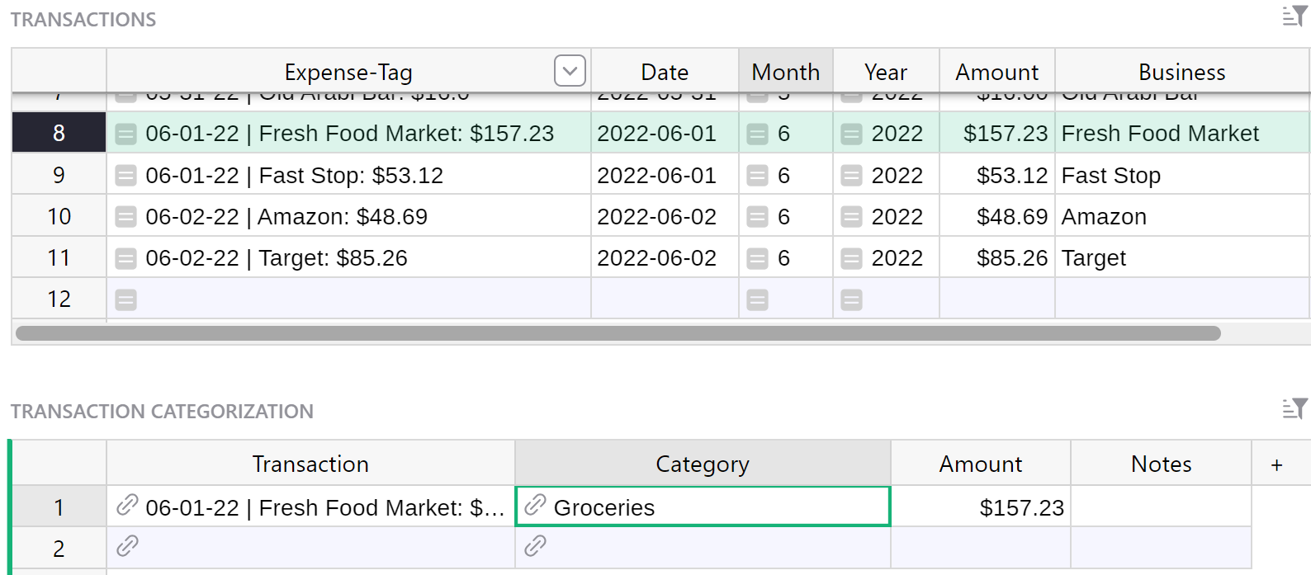Click the $157.23 amount in Categorization table
This screenshot has height=575, width=1311.
pyautogui.click(x=981, y=507)
